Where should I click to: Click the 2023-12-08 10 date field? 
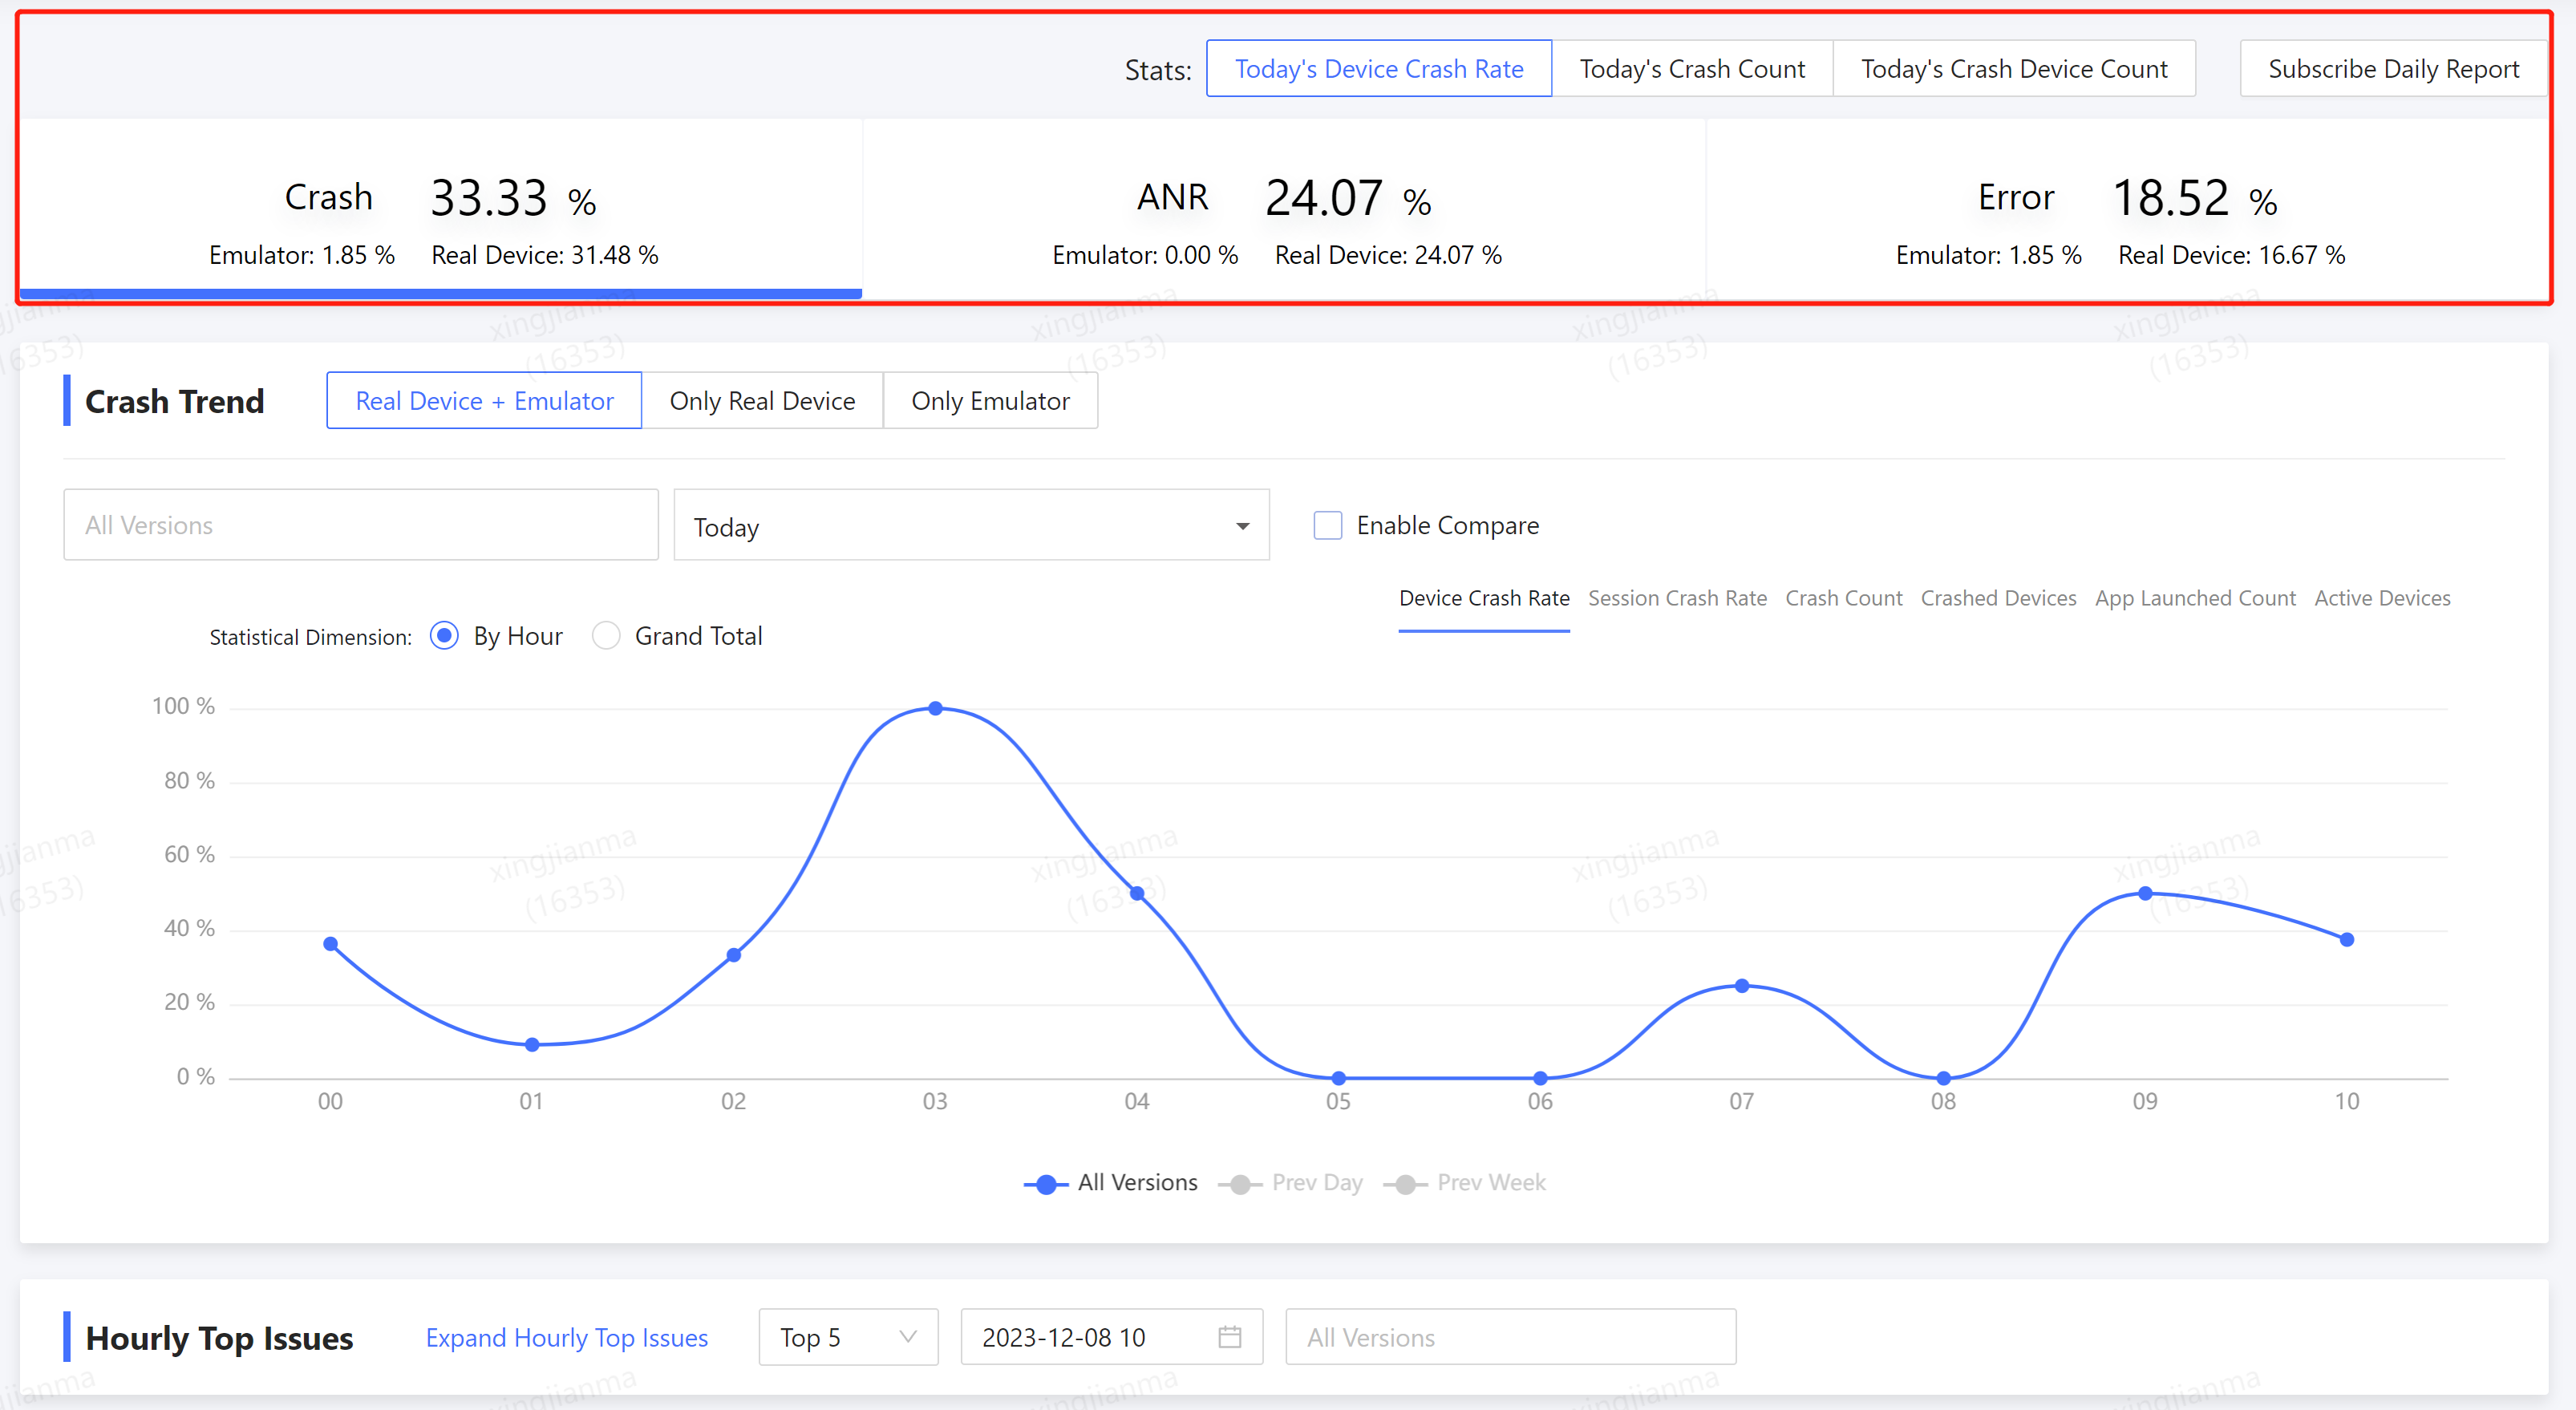click(x=1111, y=1337)
